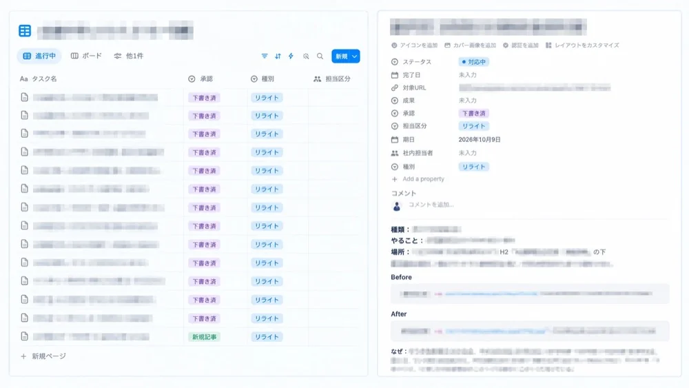
Task: Open database search with the magnifier icon
Action: (x=320, y=57)
